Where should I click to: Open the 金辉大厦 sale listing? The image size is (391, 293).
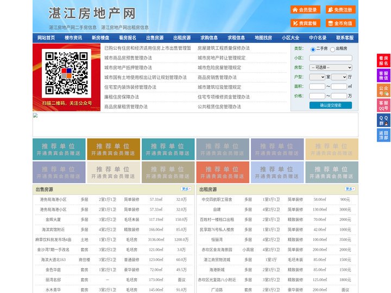point(53,220)
